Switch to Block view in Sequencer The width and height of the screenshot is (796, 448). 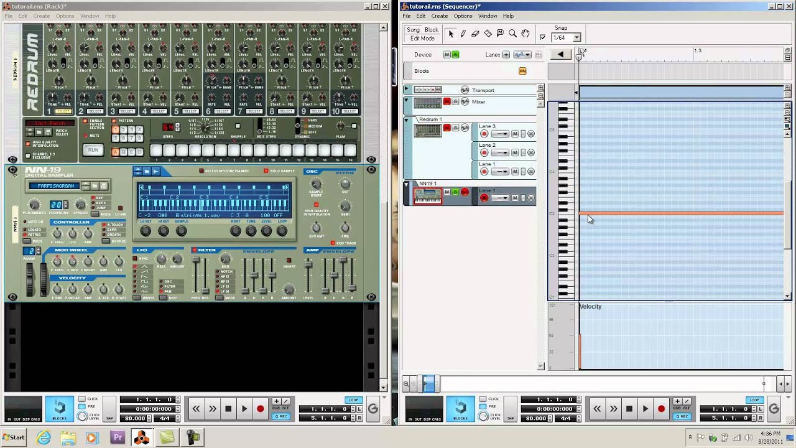click(432, 30)
